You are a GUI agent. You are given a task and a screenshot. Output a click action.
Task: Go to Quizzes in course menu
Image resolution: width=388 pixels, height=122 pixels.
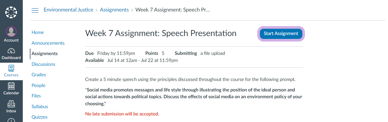(40, 117)
